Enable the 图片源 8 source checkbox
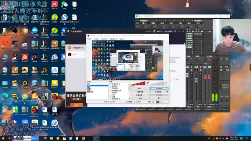 coord(110,88)
